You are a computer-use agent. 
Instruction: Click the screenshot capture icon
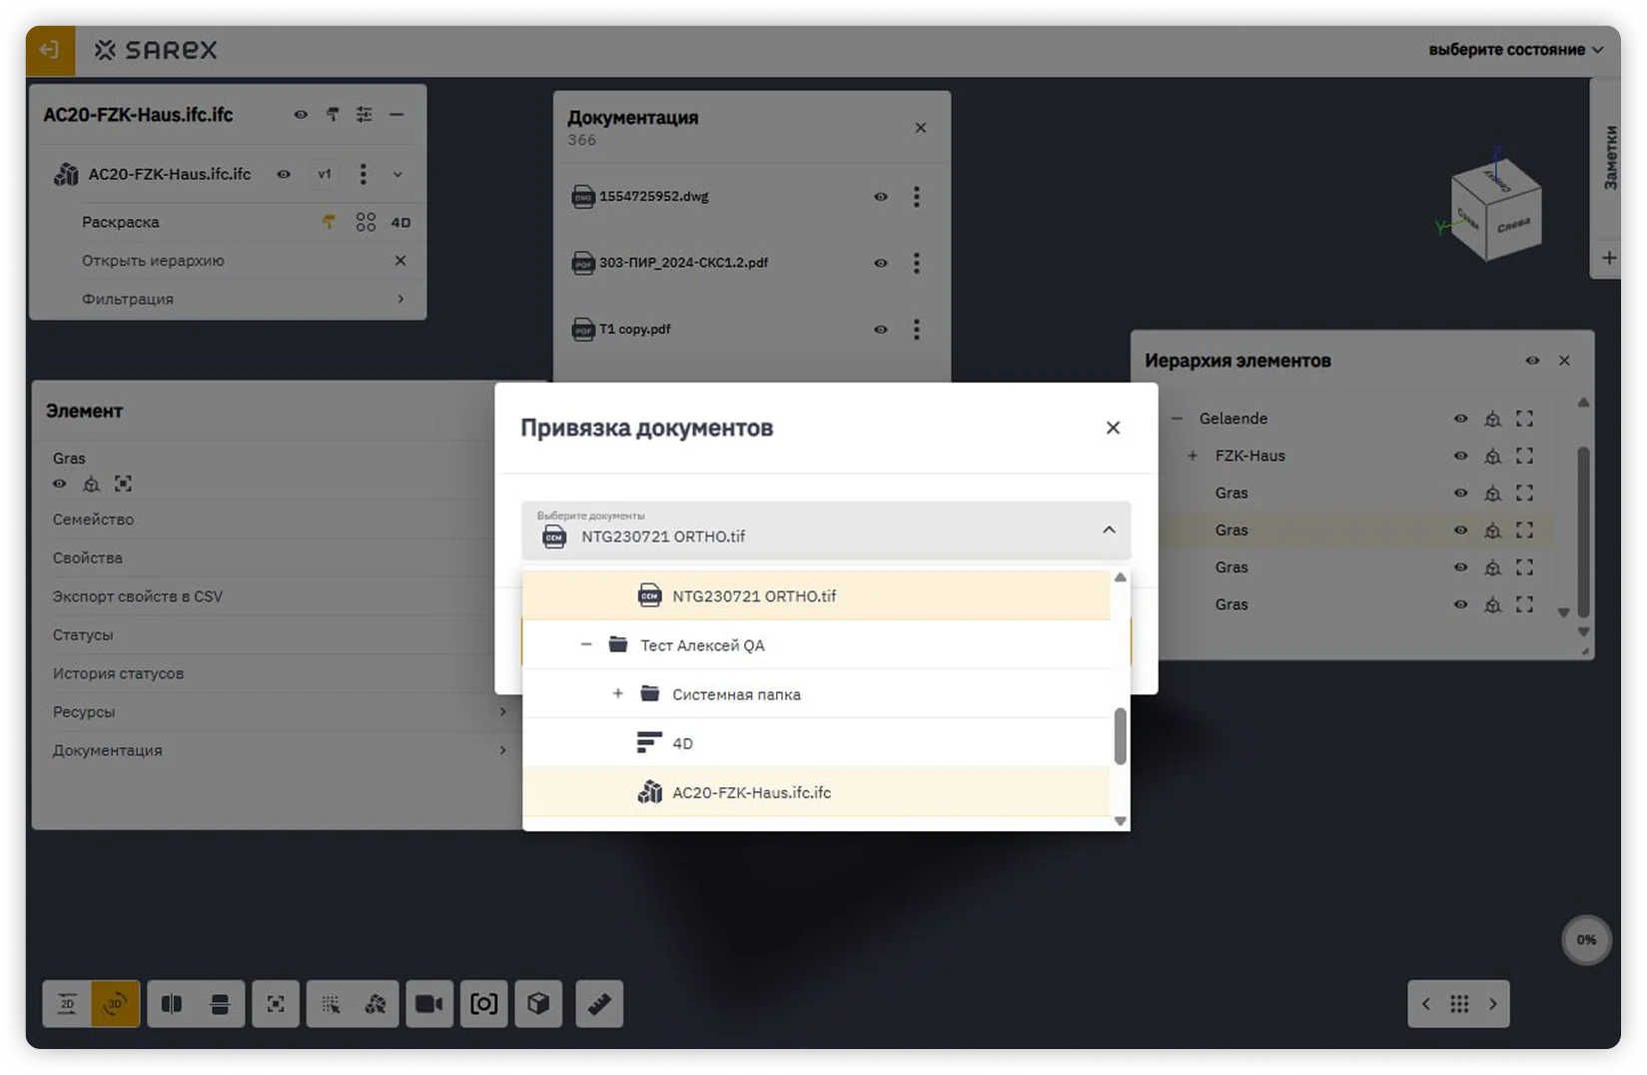(x=483, y=1003)
